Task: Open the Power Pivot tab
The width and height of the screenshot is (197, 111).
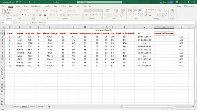Action: (x=87, y=6)
